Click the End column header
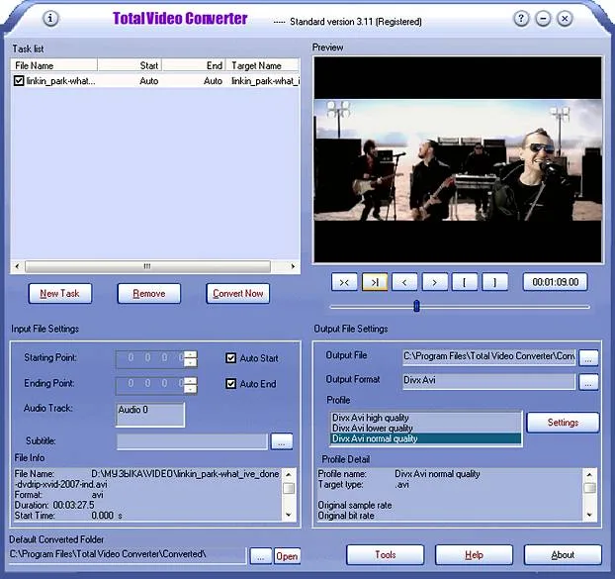615x579 pixels. tap(194, 65)
